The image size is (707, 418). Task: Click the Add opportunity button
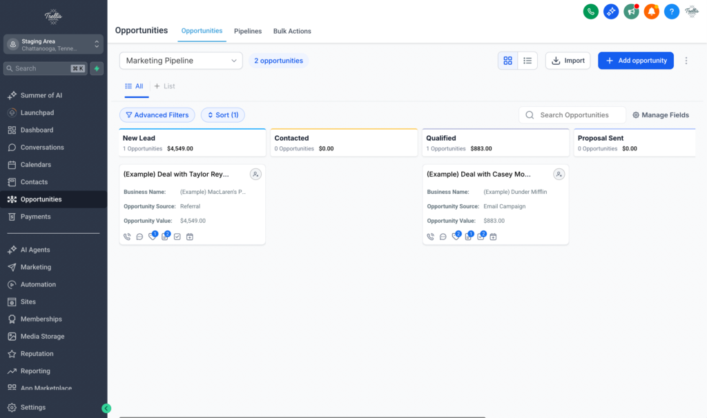(x=635, y=61)
